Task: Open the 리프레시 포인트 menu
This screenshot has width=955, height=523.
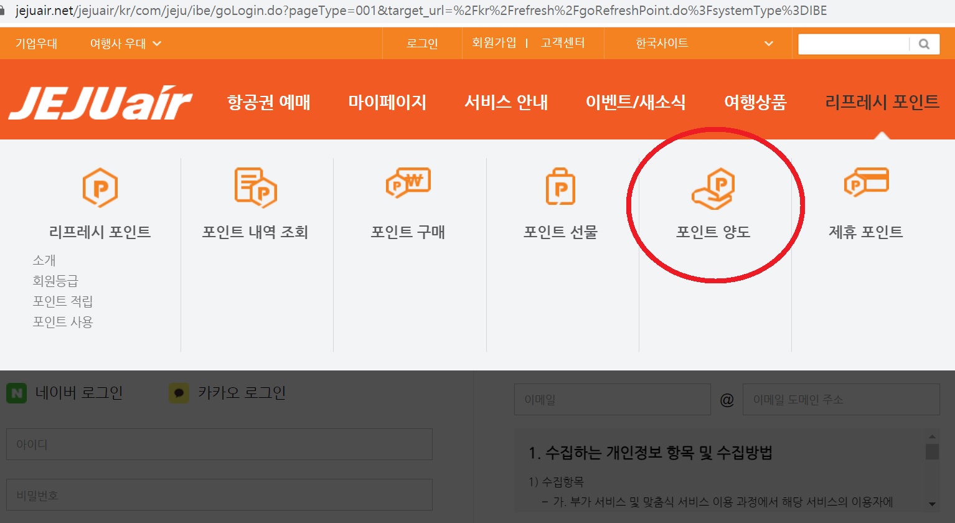Action: (882, 102)
